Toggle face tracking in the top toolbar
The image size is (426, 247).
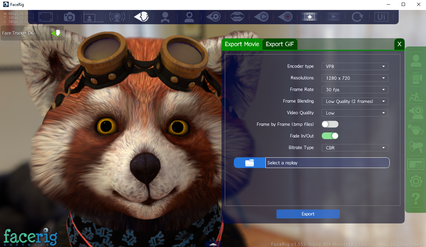pos(141,17)
